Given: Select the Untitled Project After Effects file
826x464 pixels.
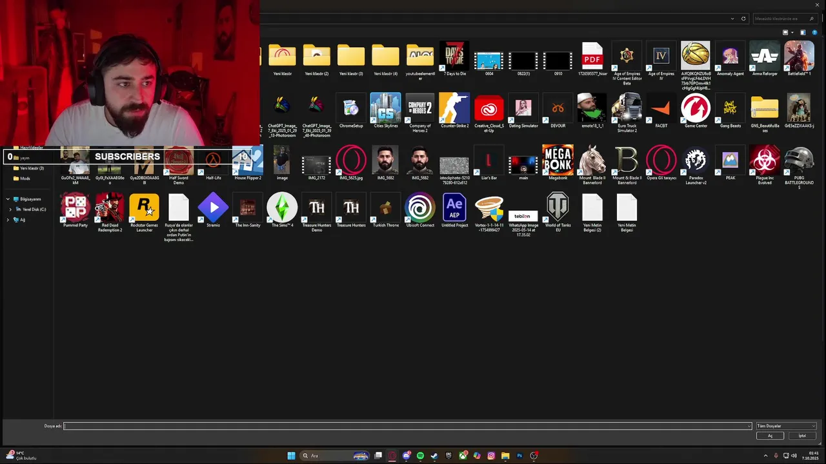Looking at the screenshot, I should coord(454,210).
